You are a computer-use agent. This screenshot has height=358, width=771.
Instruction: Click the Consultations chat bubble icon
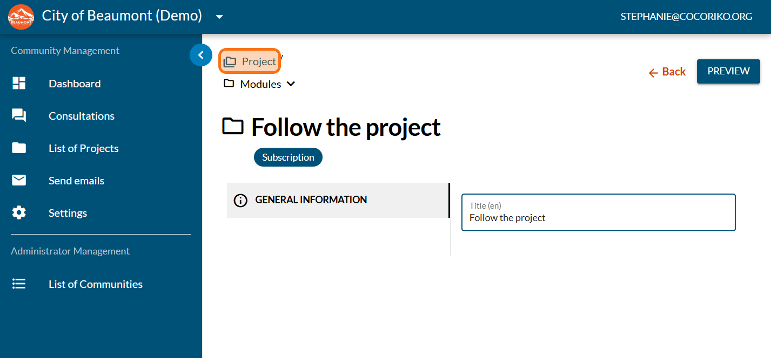19,116
